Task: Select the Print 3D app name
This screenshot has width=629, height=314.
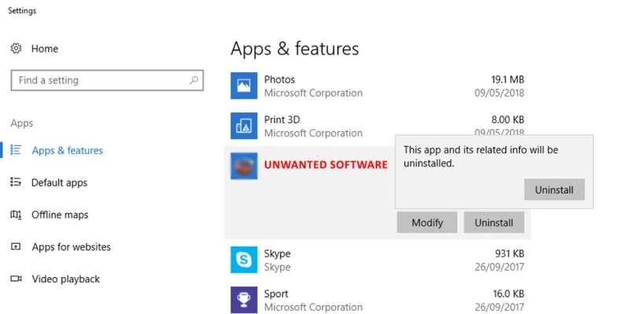Action: (282, 119)
